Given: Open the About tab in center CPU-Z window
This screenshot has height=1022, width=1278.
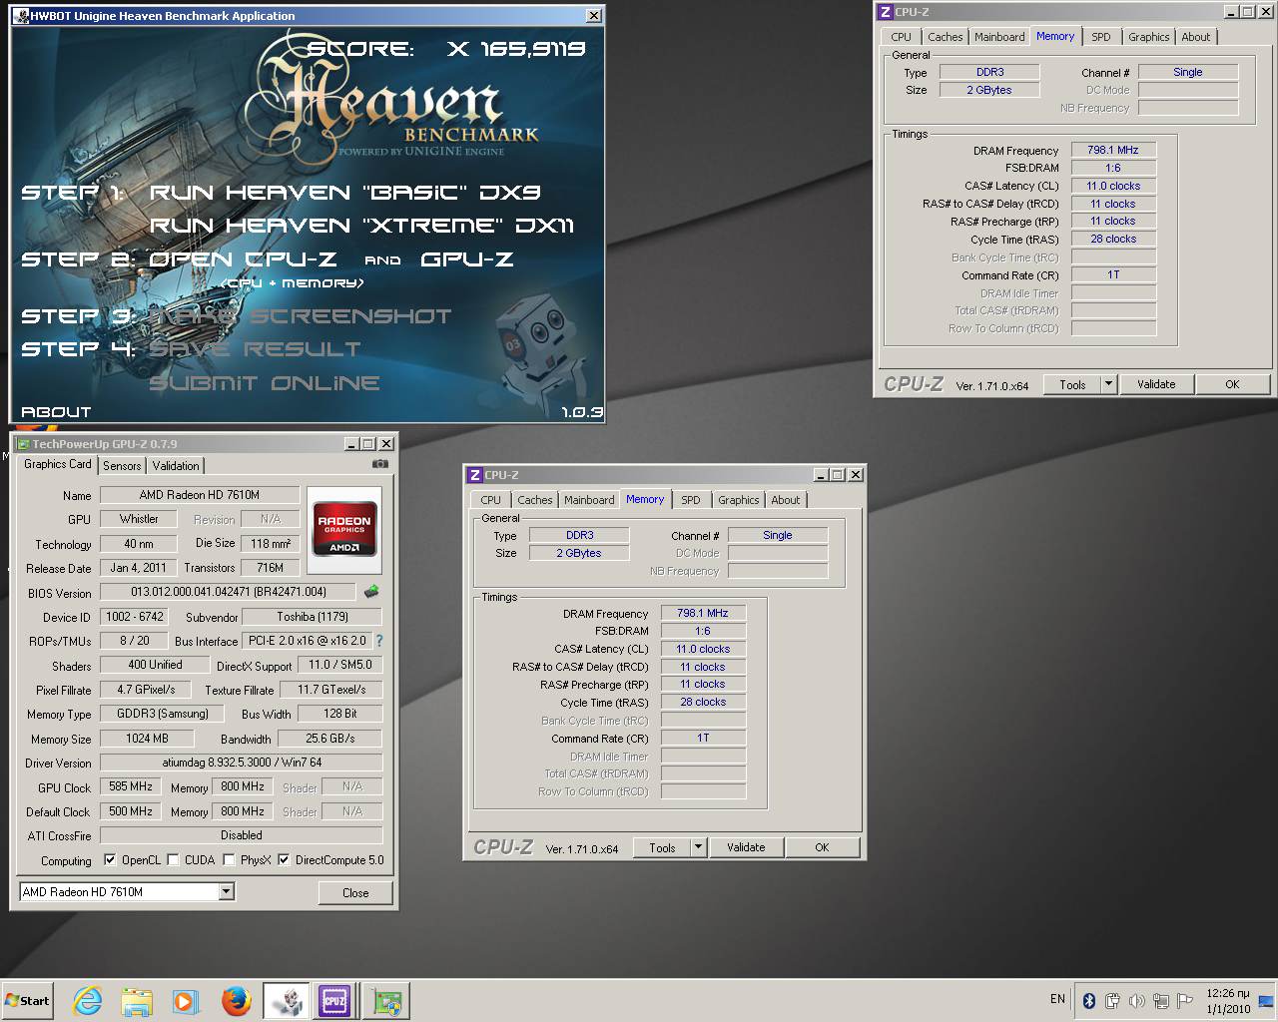Looking at the screenshot, I should coord(786,500).
